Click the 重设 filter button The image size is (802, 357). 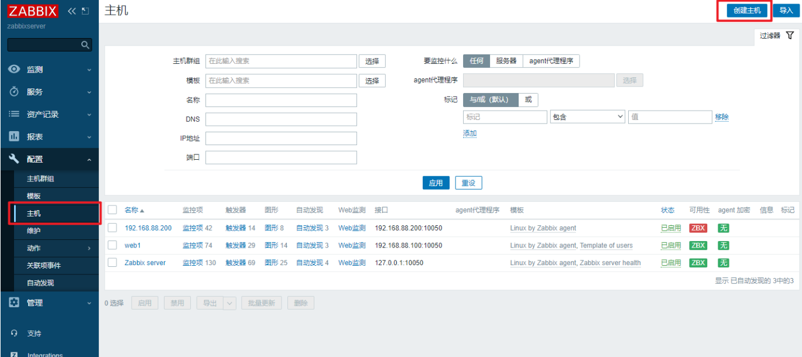[468, 183]
